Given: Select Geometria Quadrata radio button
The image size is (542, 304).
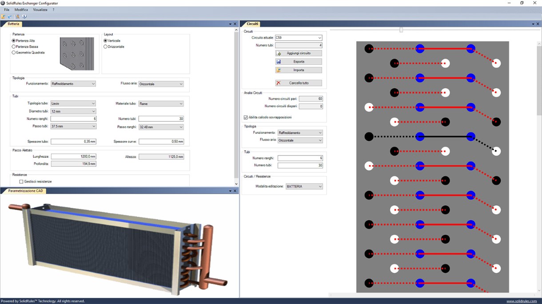Looking at the screenshot, I should (x=14, y=52).
